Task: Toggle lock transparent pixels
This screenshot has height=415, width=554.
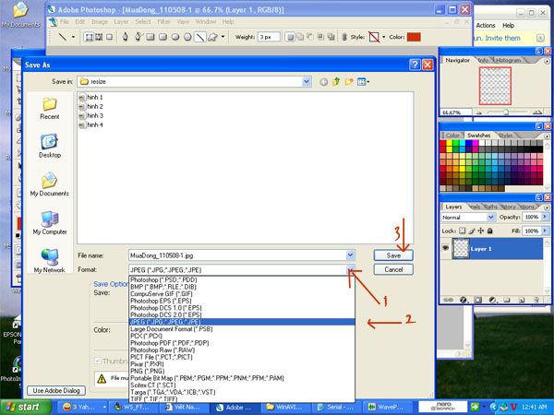Action: [463, 231]
